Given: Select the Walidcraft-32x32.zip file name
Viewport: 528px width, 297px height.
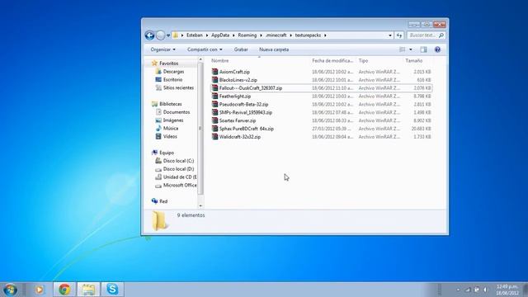Looking at the screenshot, I should pyautogui.click(x=240, y=137).
